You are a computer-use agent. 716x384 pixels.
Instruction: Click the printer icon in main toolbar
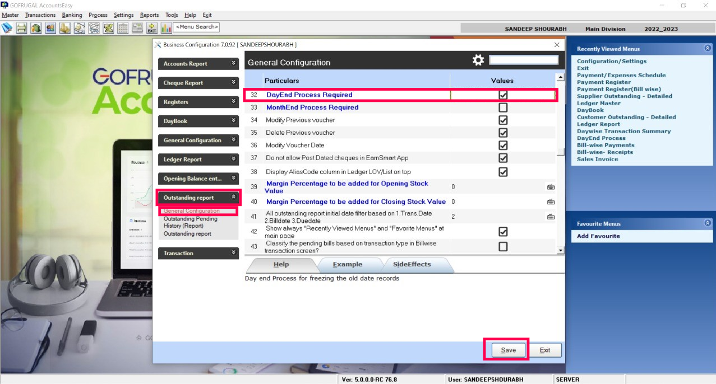click(x=21, y=27)
